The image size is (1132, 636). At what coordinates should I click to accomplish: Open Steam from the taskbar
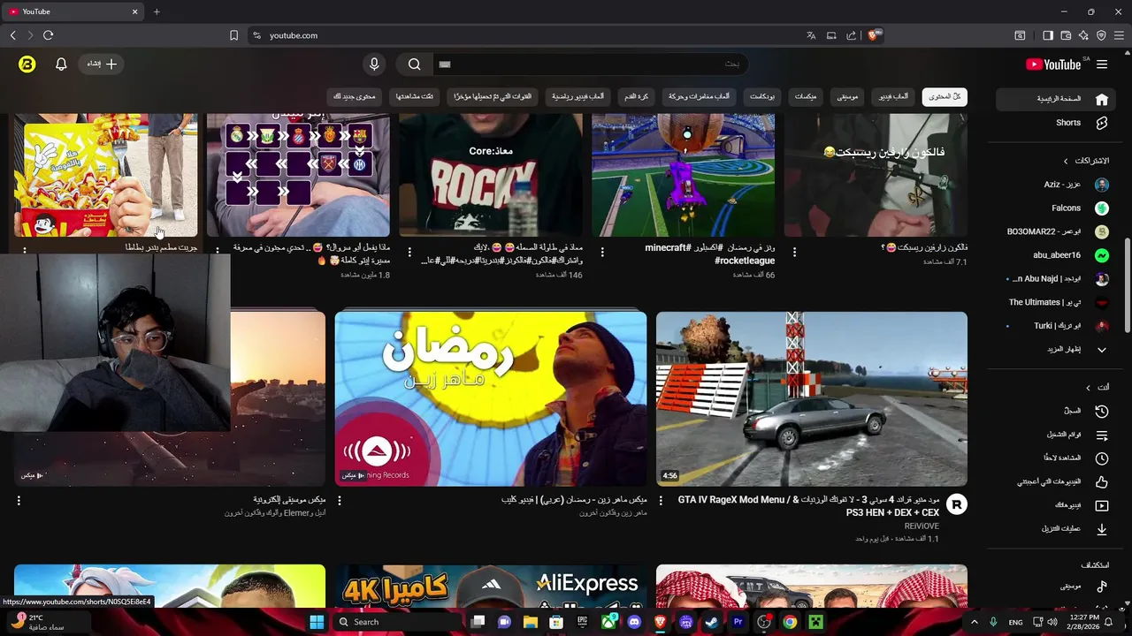coord(712,622)
